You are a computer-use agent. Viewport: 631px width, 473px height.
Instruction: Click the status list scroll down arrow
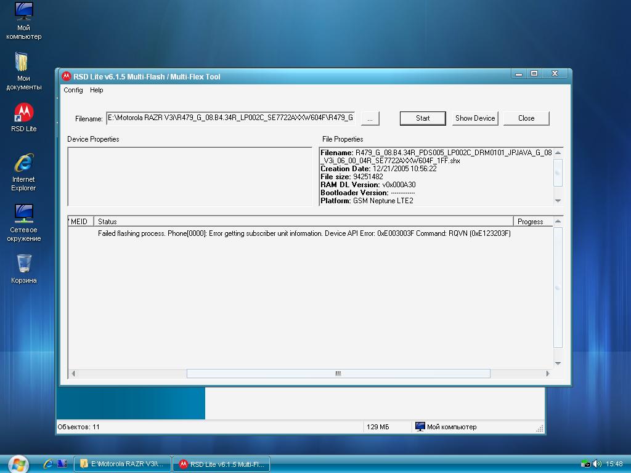558,363
